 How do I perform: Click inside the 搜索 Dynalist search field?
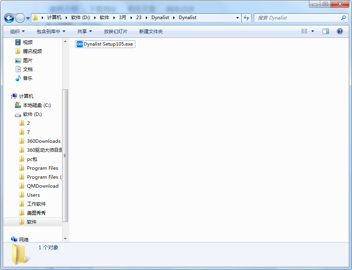pos(297,18)
